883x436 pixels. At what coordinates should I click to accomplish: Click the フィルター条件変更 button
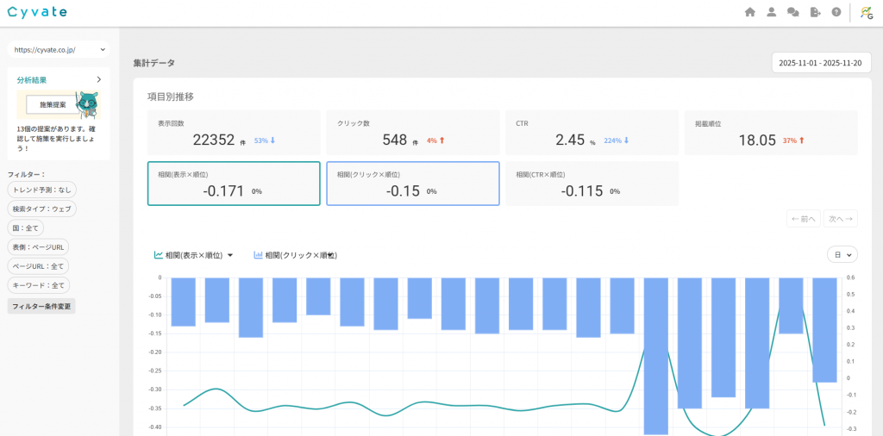coord(41,306)
